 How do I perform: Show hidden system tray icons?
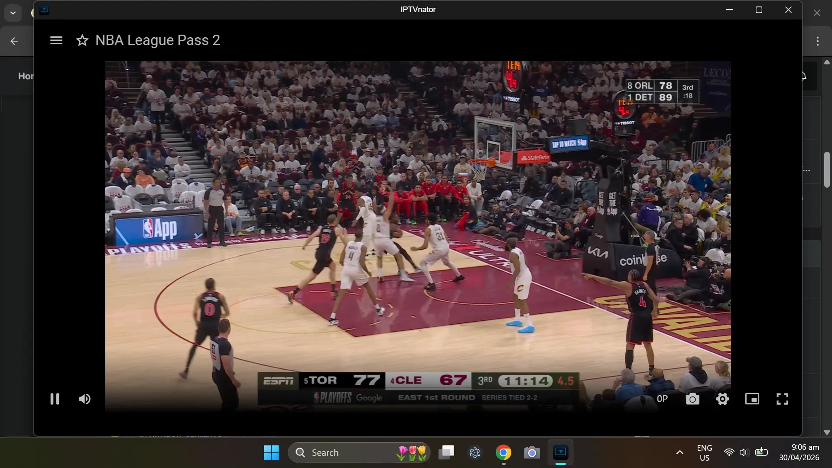point(679,452)
